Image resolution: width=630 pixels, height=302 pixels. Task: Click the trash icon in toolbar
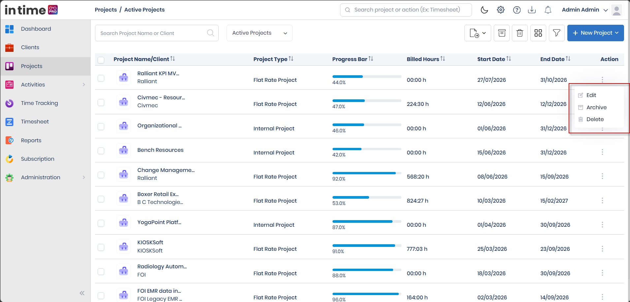click(520, 33)
